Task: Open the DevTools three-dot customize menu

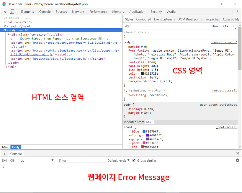Action: point(238,12)
